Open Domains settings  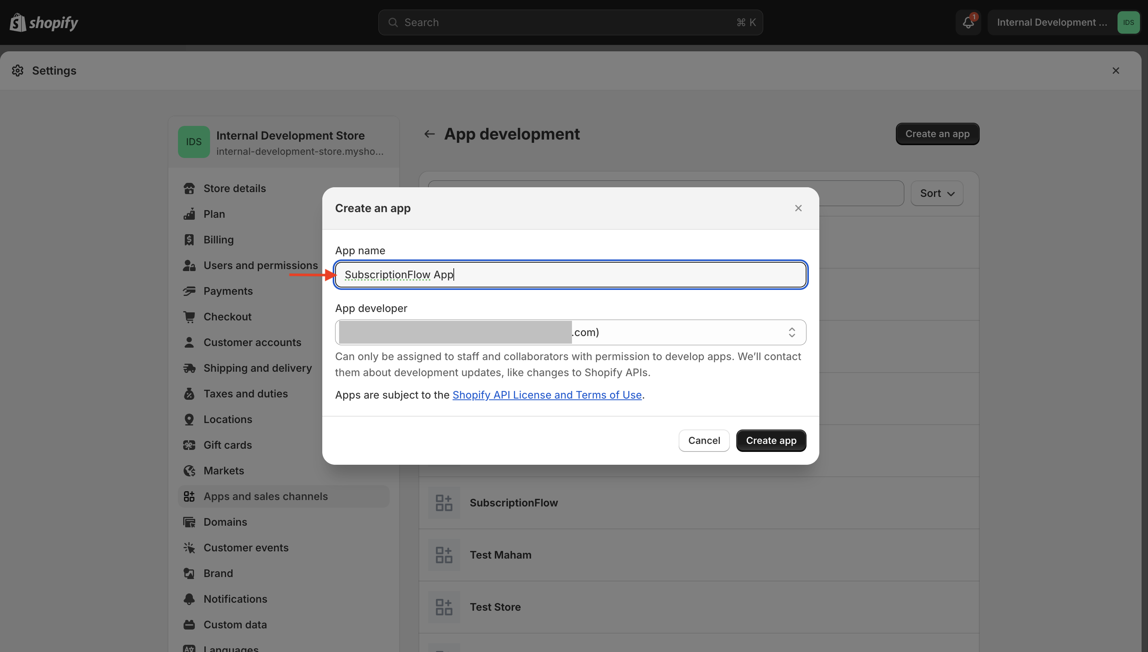click(x=283, y=522)
